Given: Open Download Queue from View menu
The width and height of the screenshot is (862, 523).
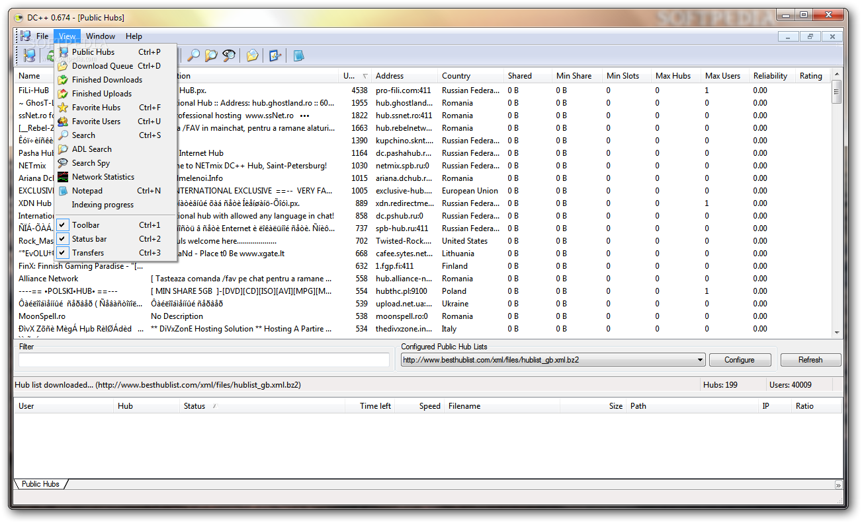Looking at the screenshot, I should 115,66.
